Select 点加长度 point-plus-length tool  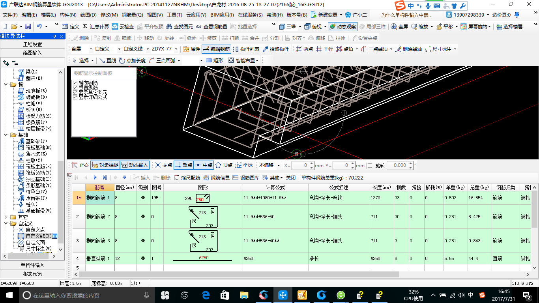(132, 60)
